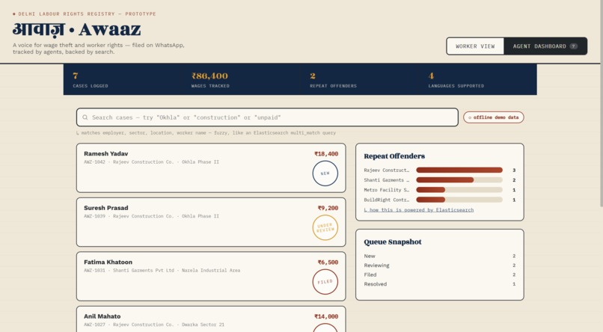Screen dimensions: 603x332
Task: Click the AWZ-1027 Dwarka Sector 21 details line
Action: (154, 325)
